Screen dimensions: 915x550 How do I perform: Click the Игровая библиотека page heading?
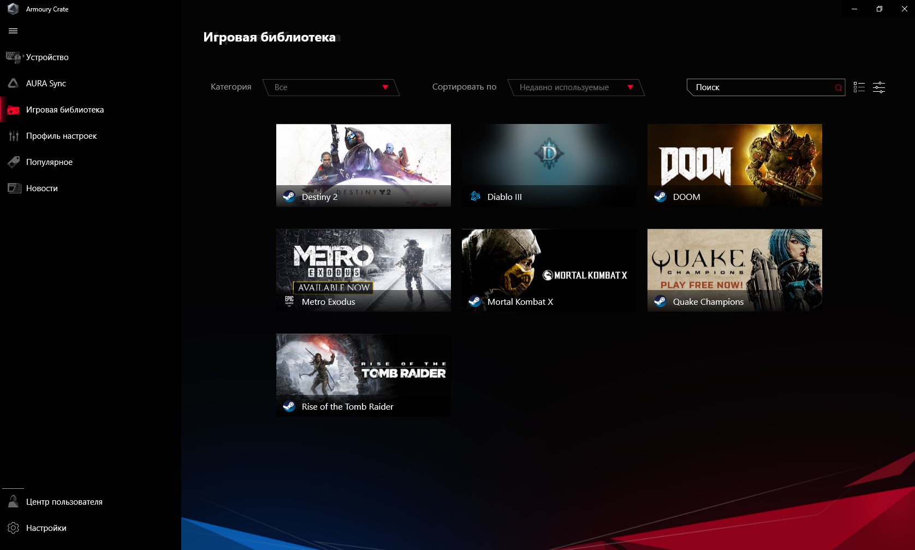269,37
